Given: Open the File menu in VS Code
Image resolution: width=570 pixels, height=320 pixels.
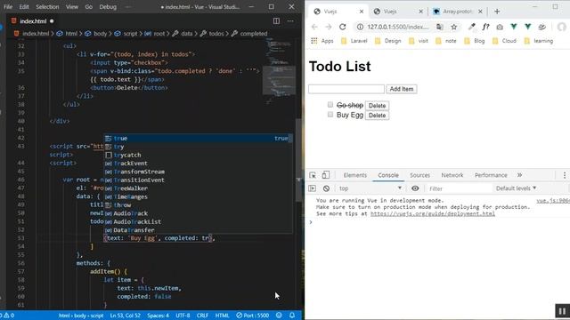Looking at the screenshot, I should [x=8, y=7].
